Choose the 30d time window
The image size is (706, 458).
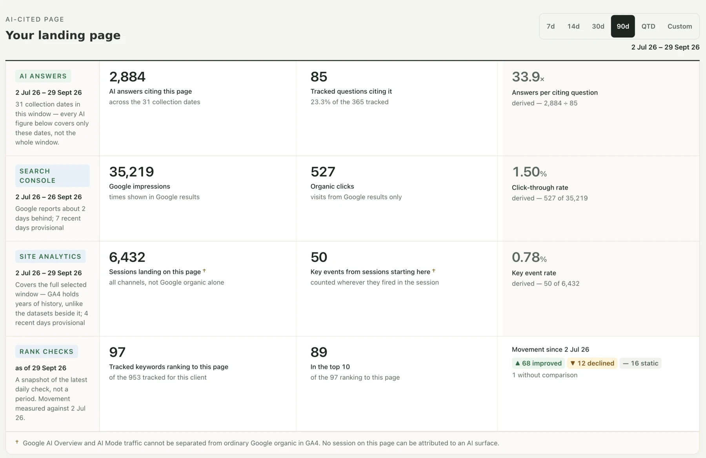pos(598,26)
